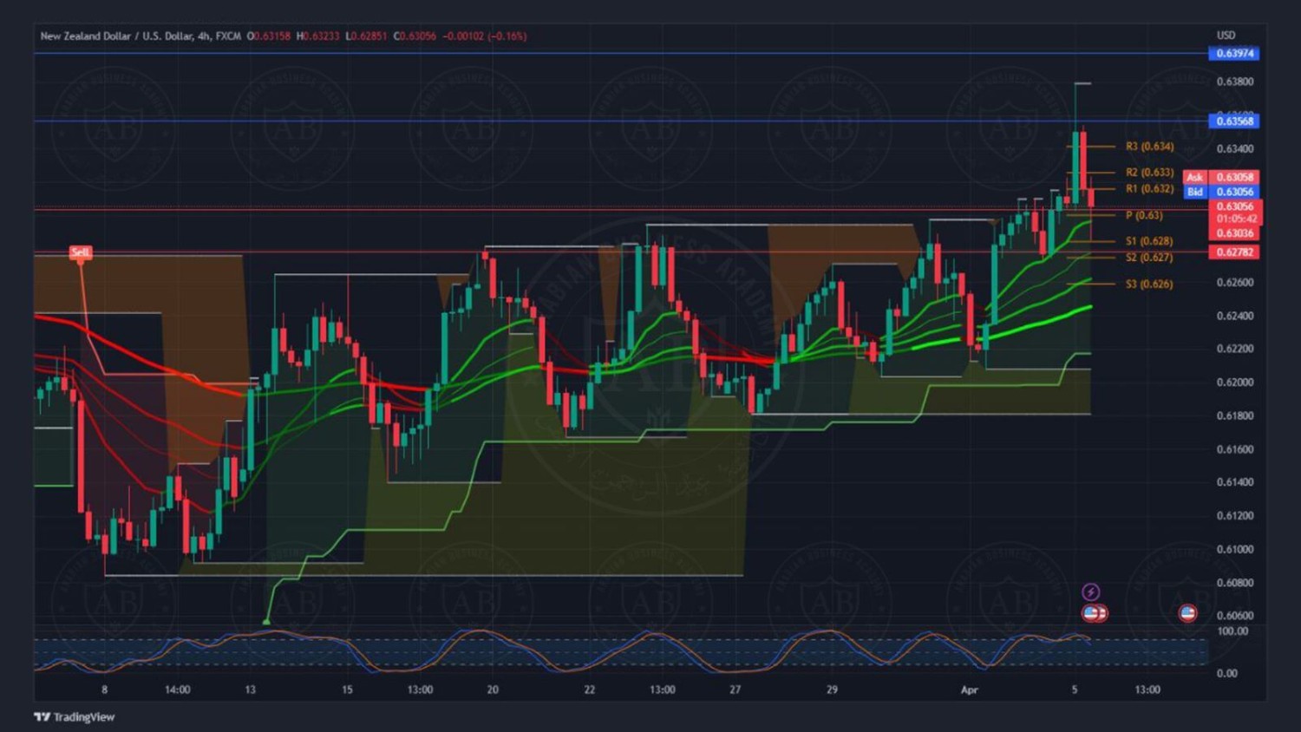Viewport: 1301px width, 732px height.
Task: Click the S2 (0.627) pivot label
Action: coord(1149,258)
